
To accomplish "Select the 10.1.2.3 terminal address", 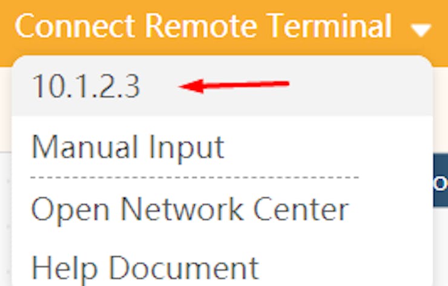I will (x=86, y=87).
